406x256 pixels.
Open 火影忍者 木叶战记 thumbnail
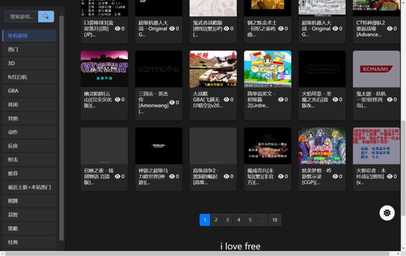(377, 146)
